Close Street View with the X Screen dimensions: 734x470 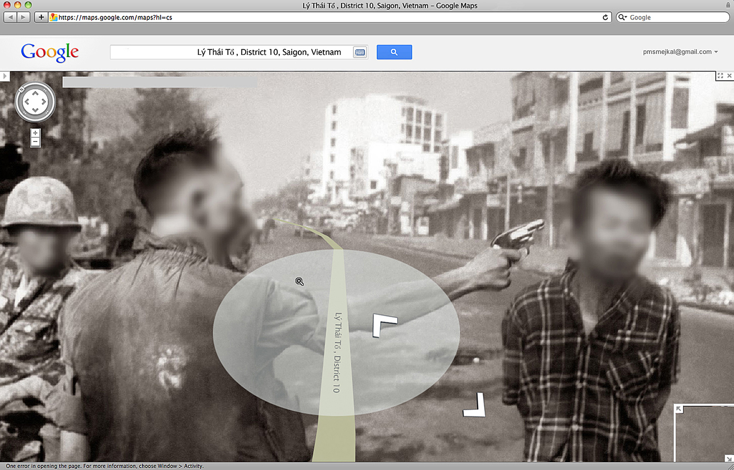pyautogui.click(x=729, y=76)
